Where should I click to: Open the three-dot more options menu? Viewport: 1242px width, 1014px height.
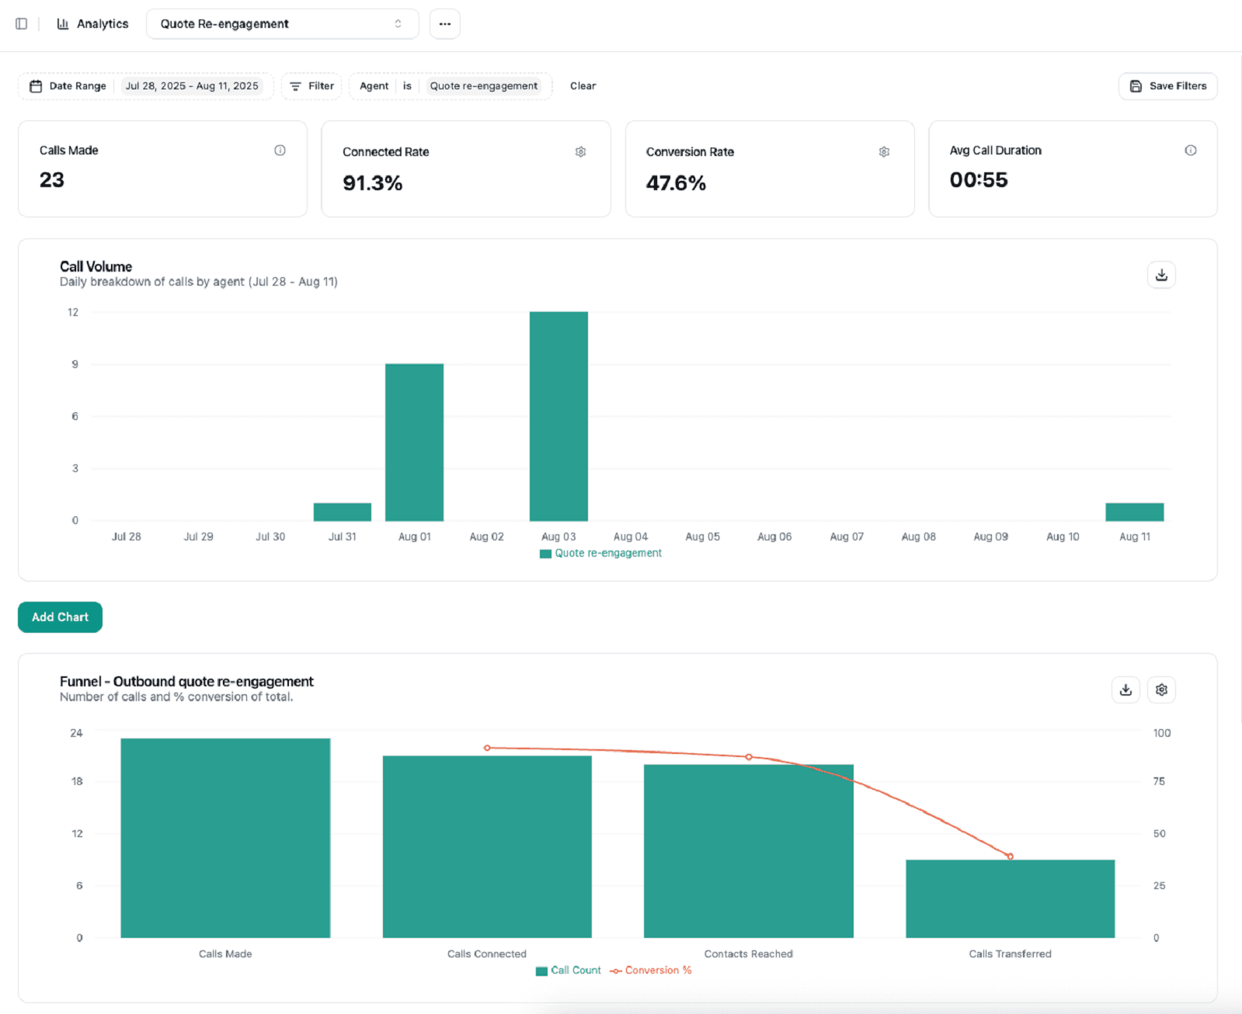click(x=445, y=24)
